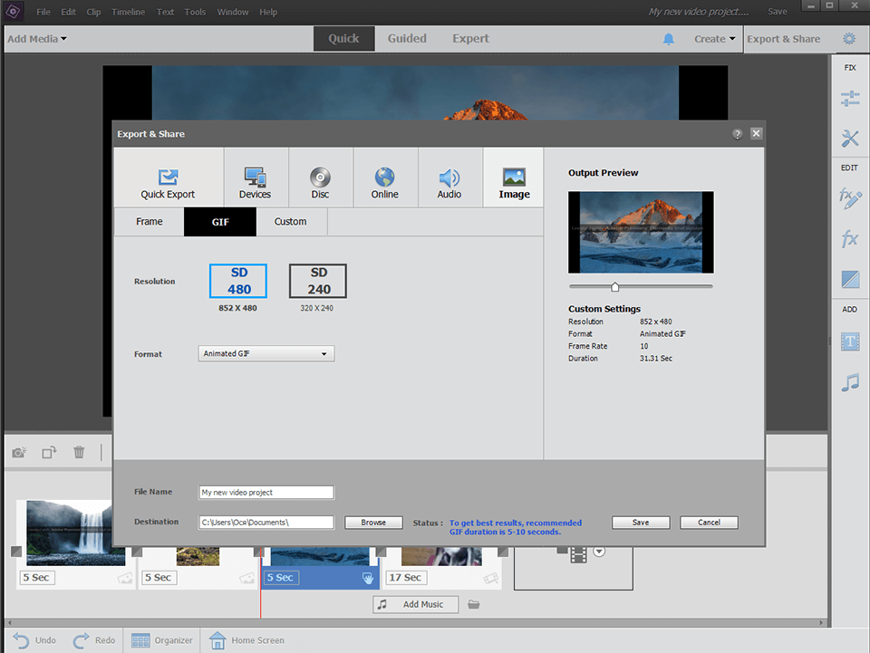Open the Effects fx icon
The width and height of the screenshot is (870, 653).
point(850,239)
